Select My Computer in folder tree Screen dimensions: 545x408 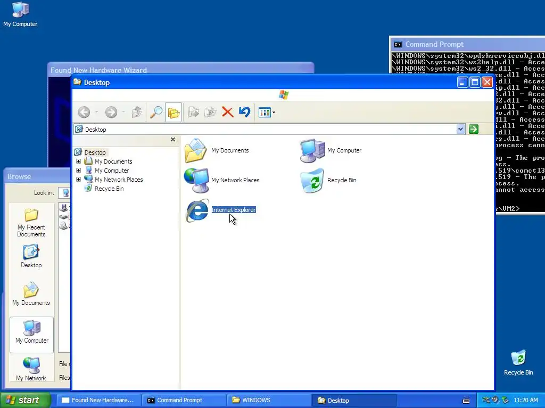click(x=112, y=171)
